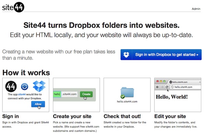
Task: Click the yellow minimize dot in browser thumbnail
Action: (161, 81)
